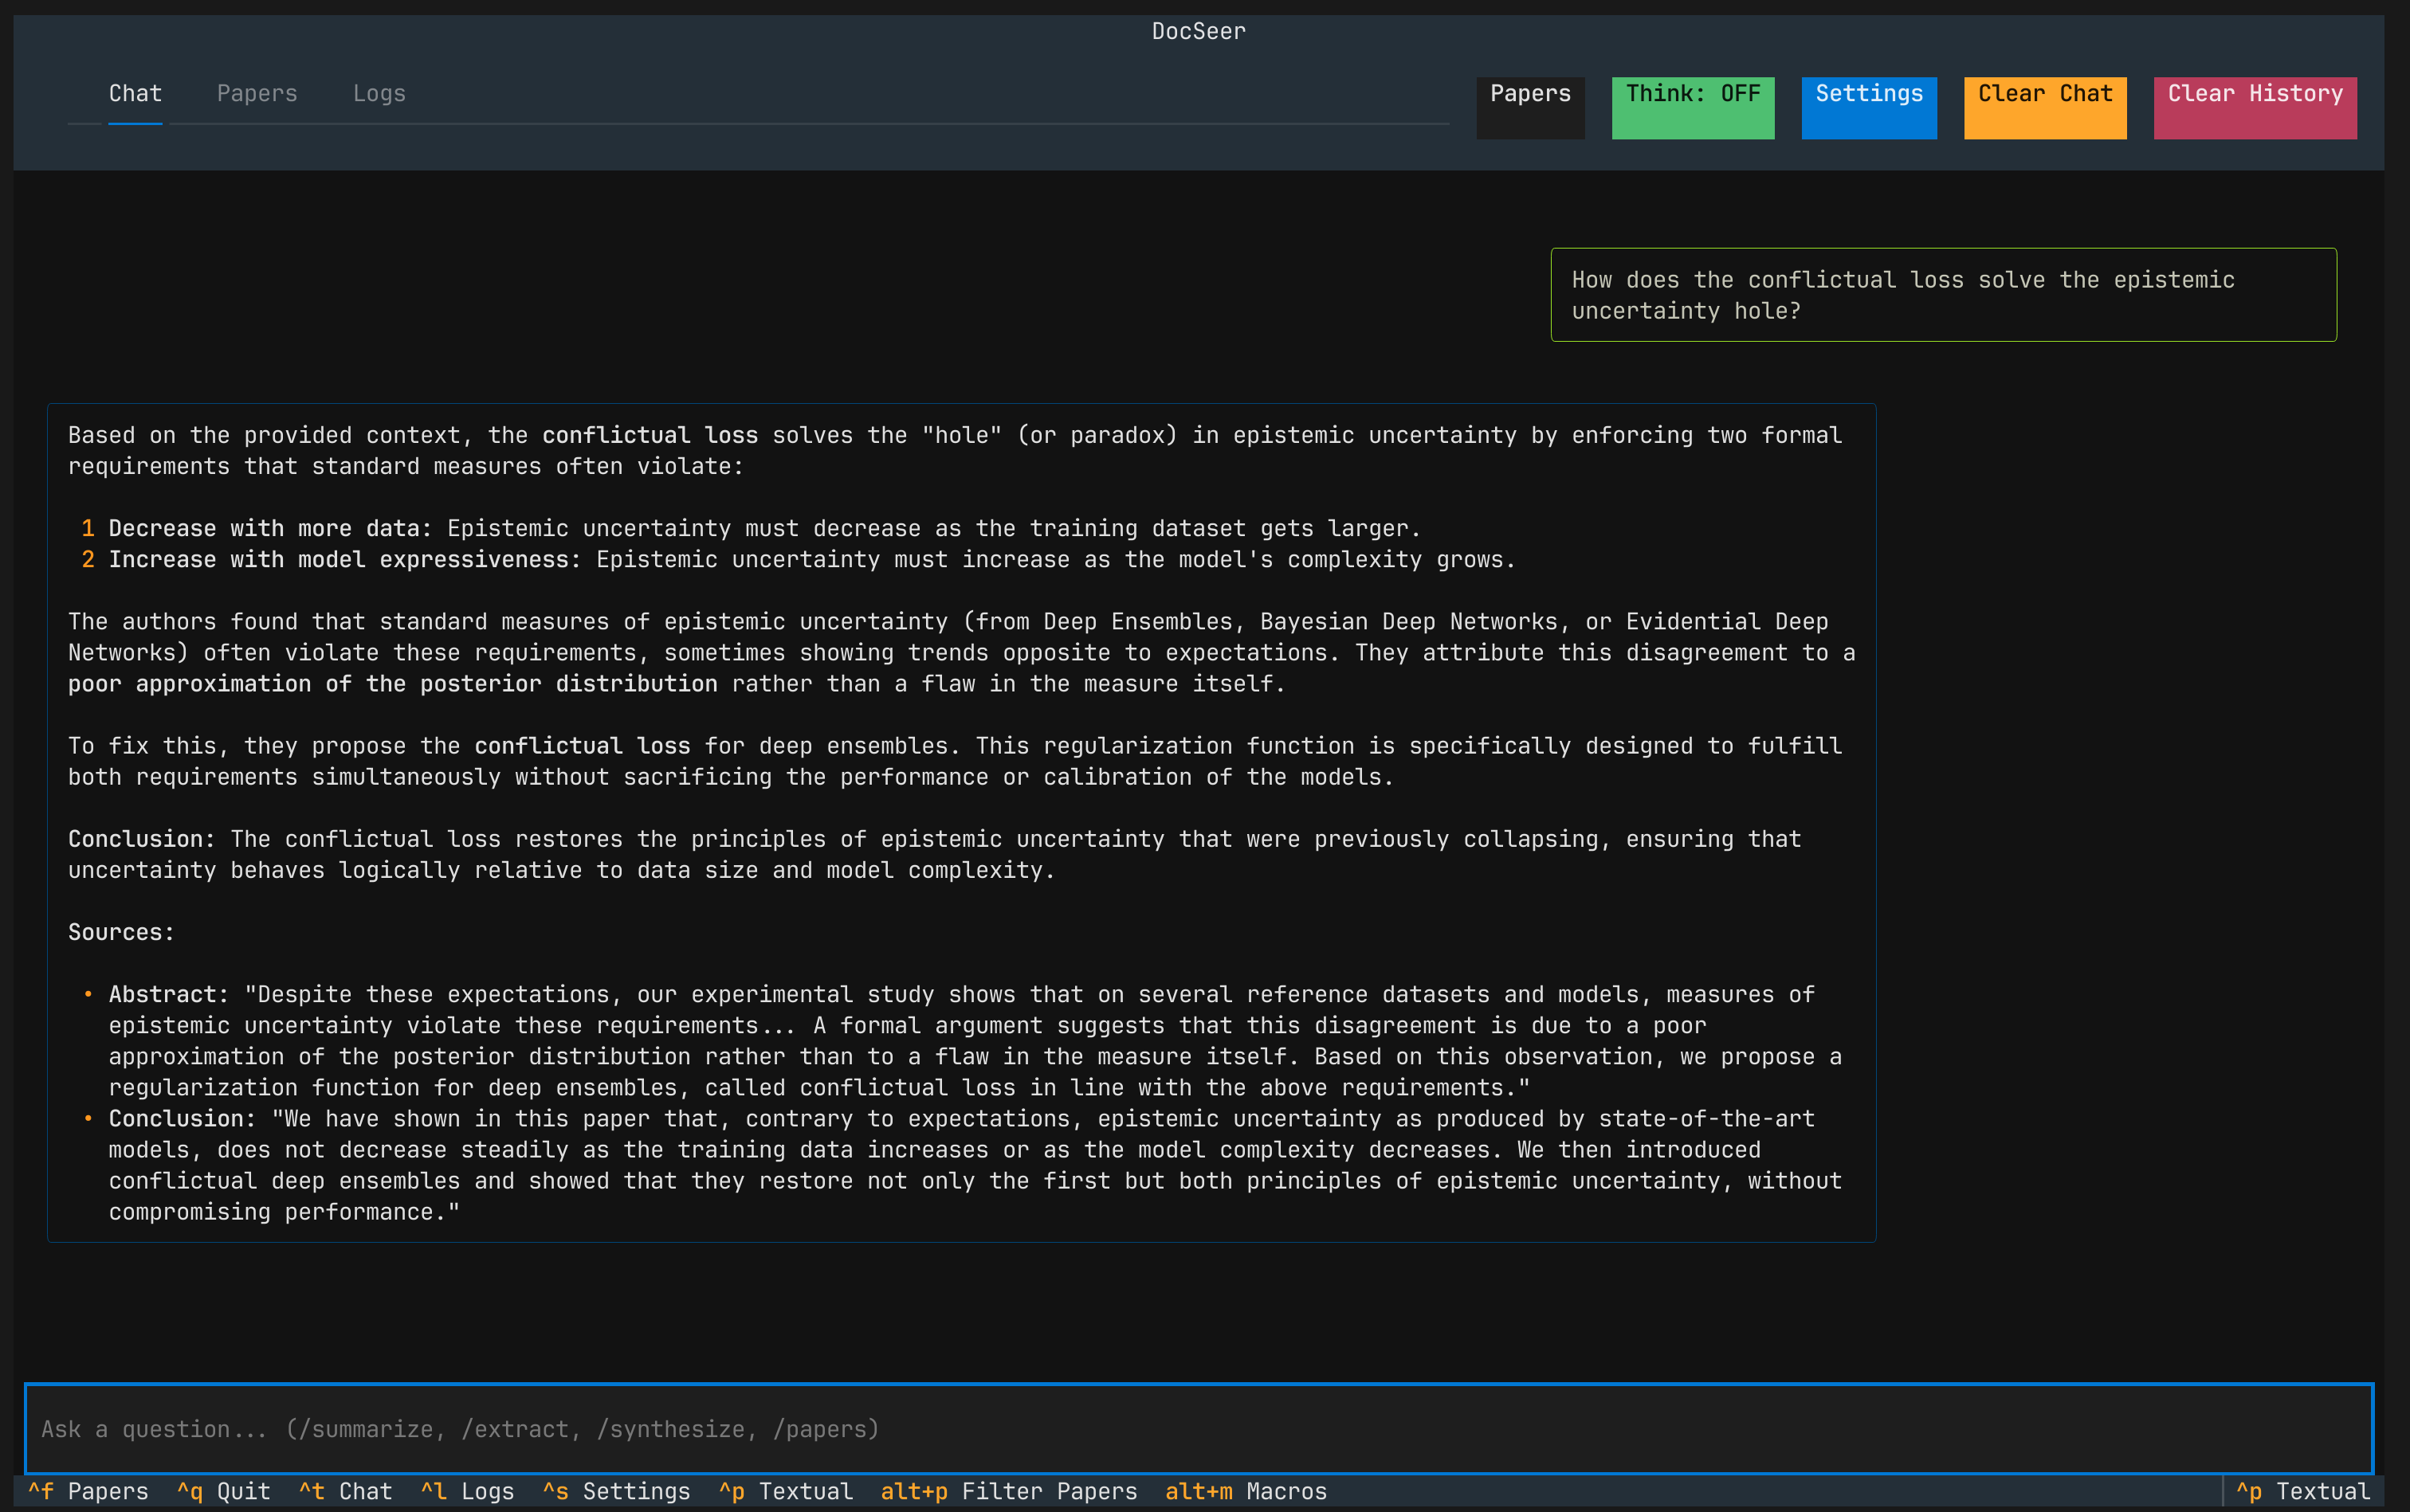The height and width of the screenshot is (1512, 2410).
Task: Open the Logs tab
Action: pyautogui.click(x=379, y=94)
